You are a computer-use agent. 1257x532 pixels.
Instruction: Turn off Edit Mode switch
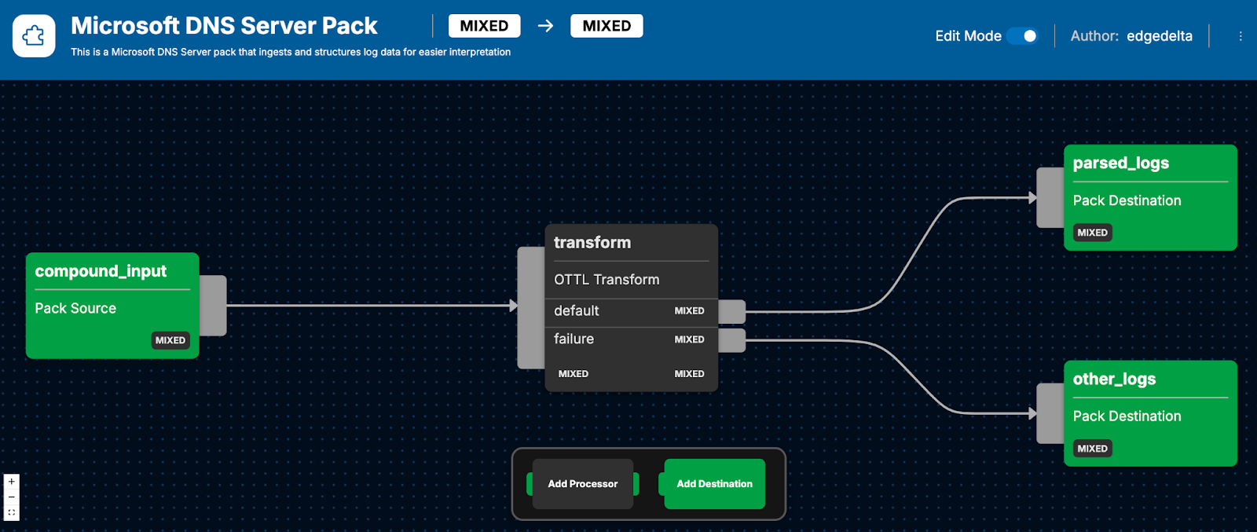pos(1022,36)
